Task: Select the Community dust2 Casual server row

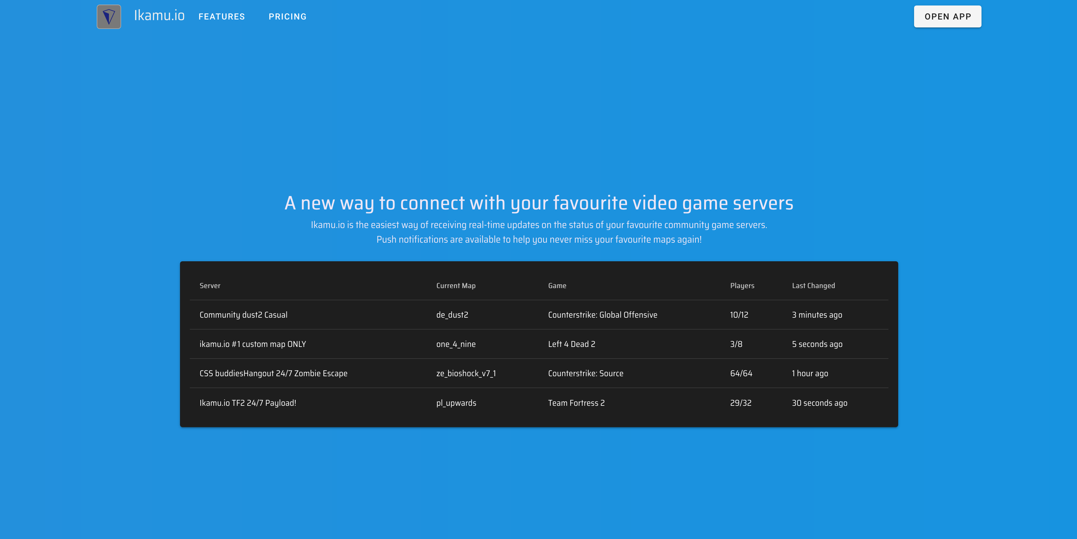Action: coord(243,315)
